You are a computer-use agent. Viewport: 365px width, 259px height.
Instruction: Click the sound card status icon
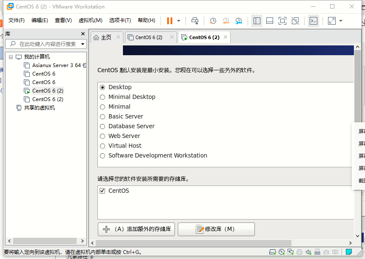(x=308, y=252)
